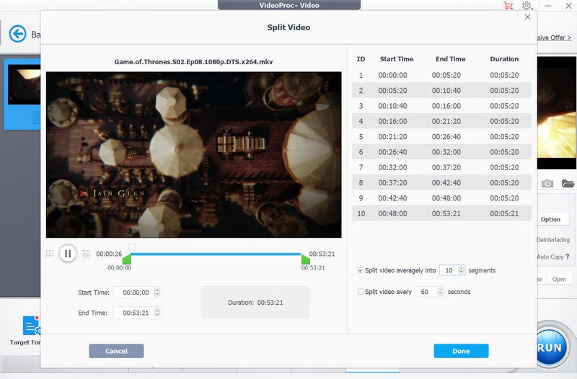This screenshot has width=577, height=379.
Task: Click the Game.of.Thrones file name title
Action: 193,62
